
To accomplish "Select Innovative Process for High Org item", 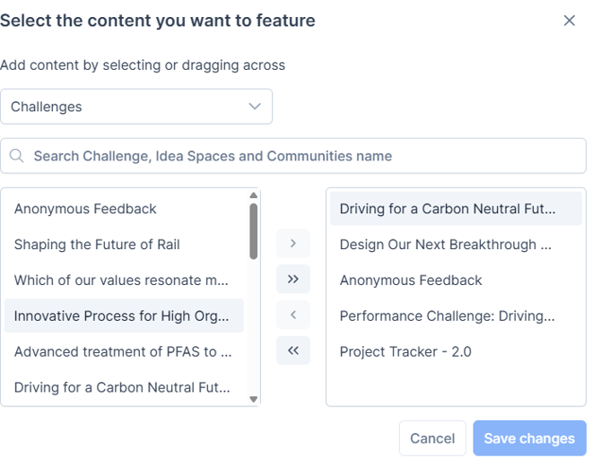I will [x=124, y=316].
